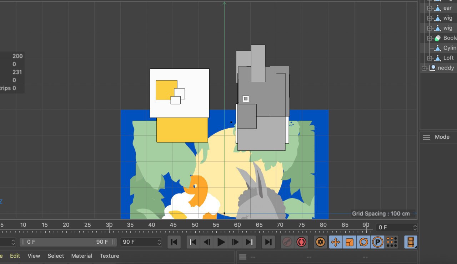This screenshot has width=457, height=264.
Task: Expand the wig object just above Boole
Action: click(x=430, y=28)
